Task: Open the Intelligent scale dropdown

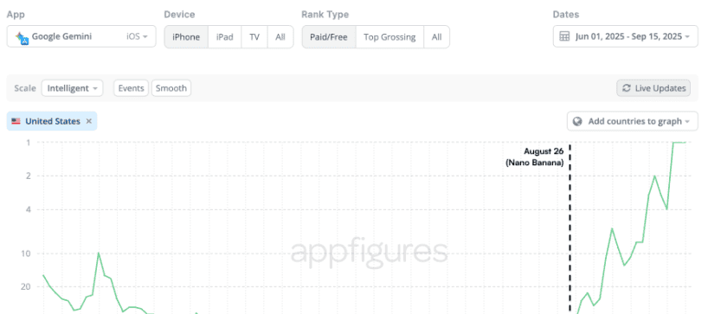Action: click(72, 88)
